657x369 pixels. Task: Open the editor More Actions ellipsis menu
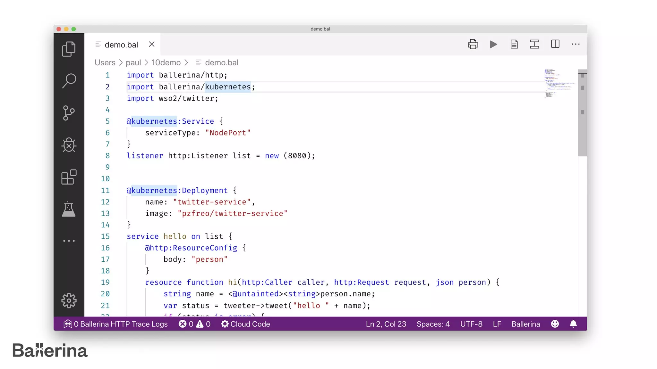point(576,44)
